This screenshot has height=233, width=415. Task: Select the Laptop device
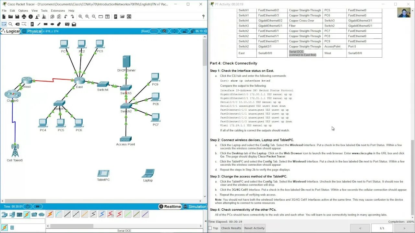(x=148, y=173)
